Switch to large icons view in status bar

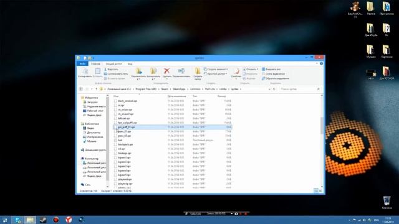pos(320,190)
